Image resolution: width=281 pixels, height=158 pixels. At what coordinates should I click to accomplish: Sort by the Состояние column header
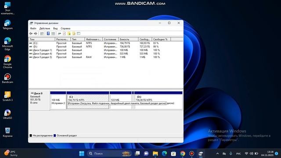tap(110, 39)
